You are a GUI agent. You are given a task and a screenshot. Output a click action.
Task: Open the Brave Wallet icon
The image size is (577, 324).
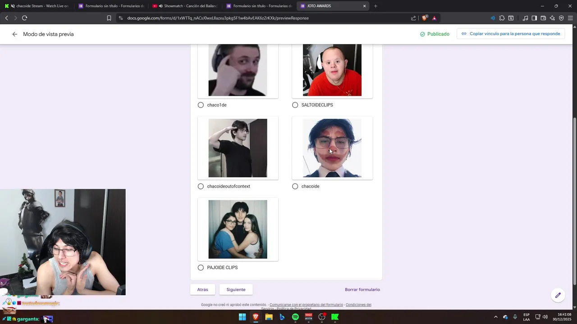click(543, 18)
